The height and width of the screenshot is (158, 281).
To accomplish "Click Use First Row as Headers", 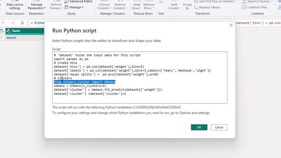I will [x=216, y=2].
